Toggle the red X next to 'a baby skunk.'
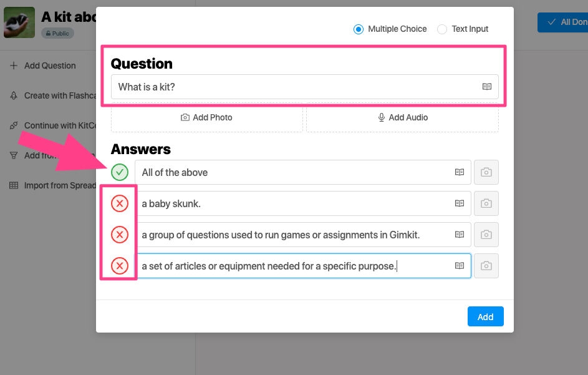The height and width of the screenshot is (375, 588). coord(120,203)
